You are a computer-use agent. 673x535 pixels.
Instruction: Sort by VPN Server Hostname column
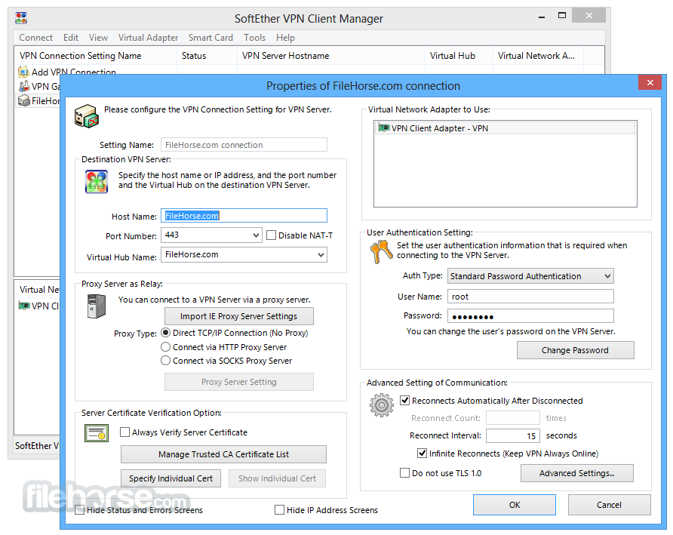coord(331,56)
